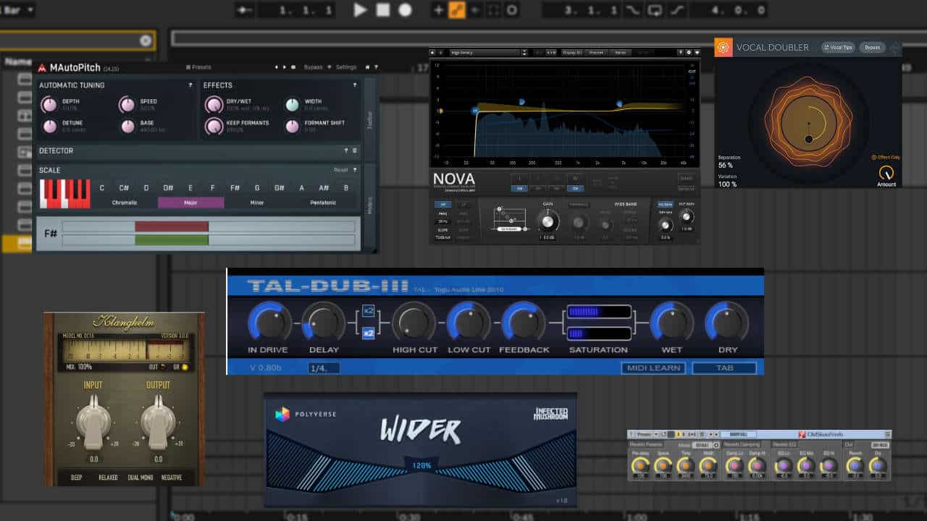Stop playback in the transport bar

coord(382,10)
